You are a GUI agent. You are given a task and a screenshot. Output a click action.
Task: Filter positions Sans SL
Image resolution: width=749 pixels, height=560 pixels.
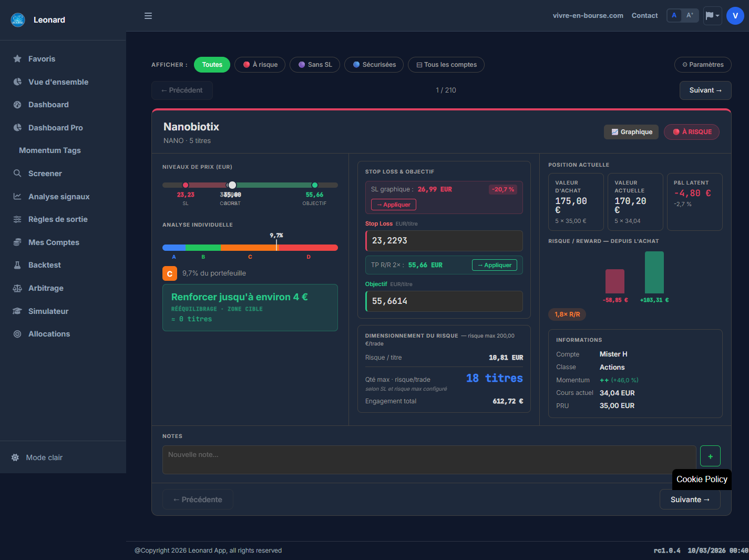[x=315, y=65]
